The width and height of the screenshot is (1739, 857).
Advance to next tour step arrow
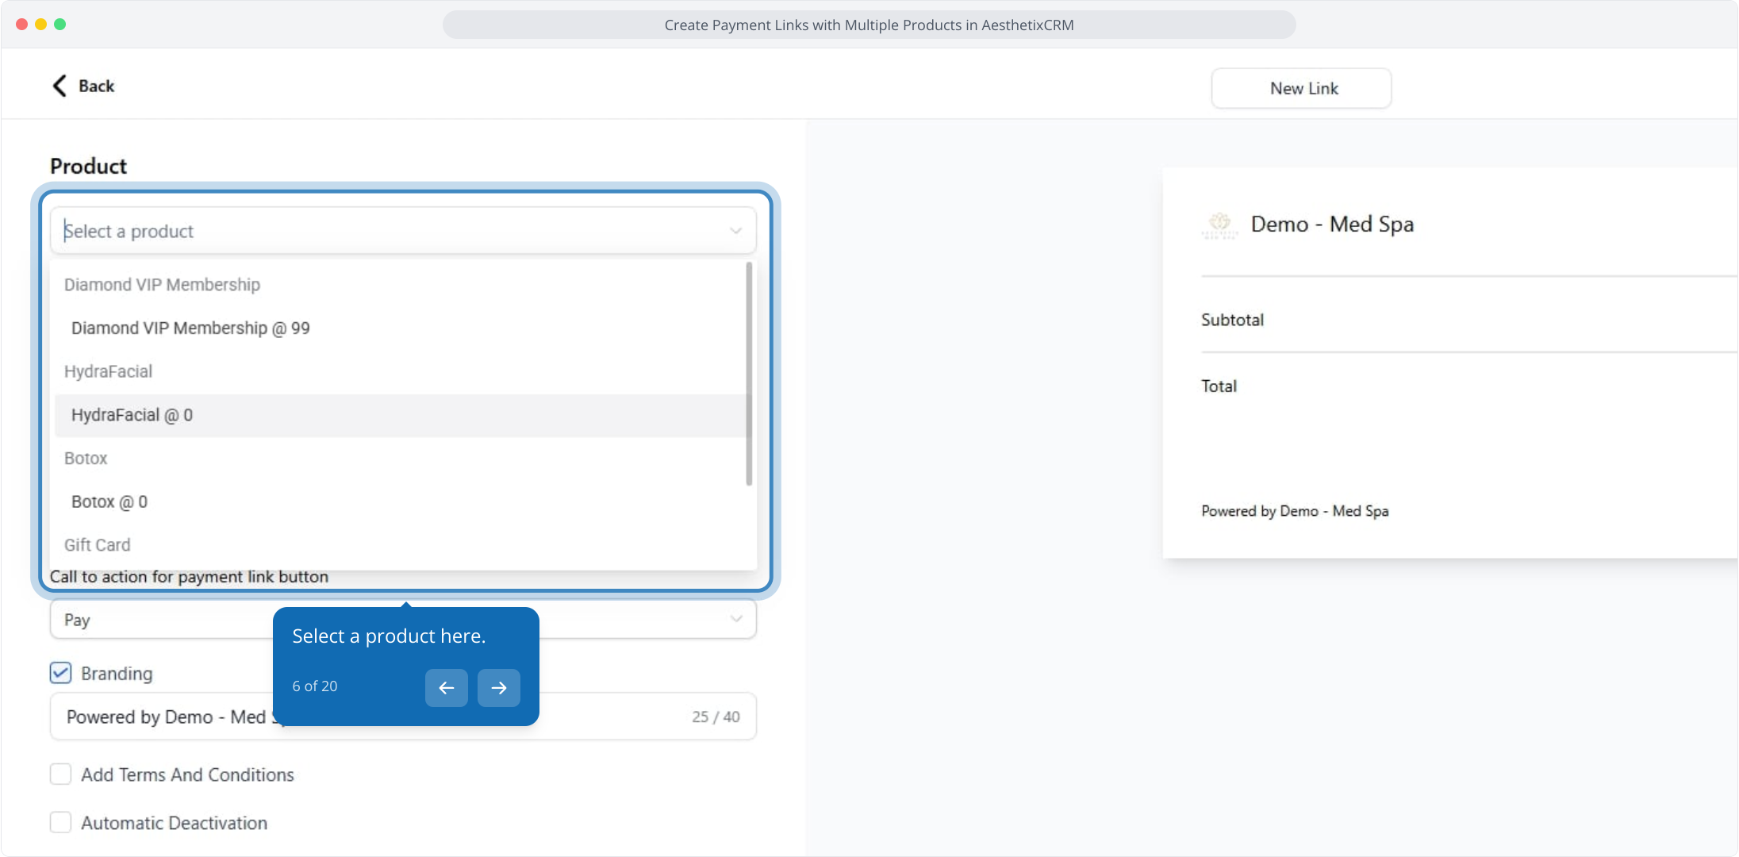click(x=498, y=688)
